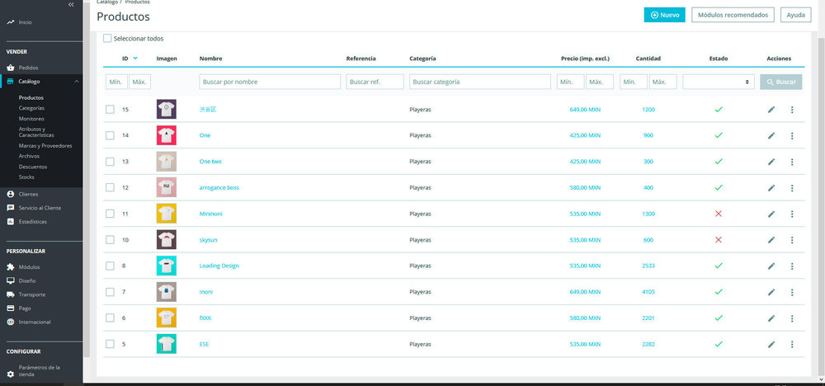Select checkbox for product ID 13
The image size is (825, 386).
point(110,162)
